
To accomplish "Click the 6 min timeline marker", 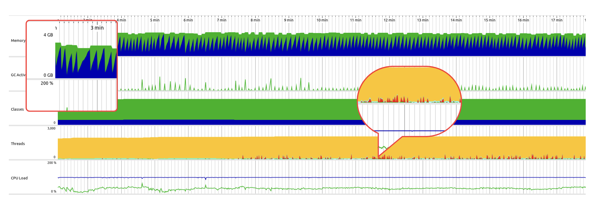I will tap(188, 20).
